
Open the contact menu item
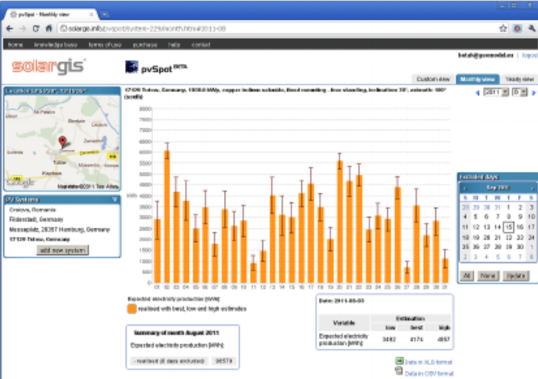click(201, 45)
